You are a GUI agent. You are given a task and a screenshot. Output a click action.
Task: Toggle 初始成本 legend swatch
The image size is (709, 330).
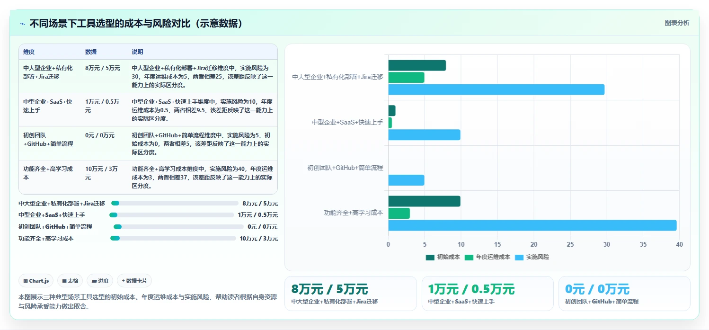pyautogui.click(x=430, y=257)
